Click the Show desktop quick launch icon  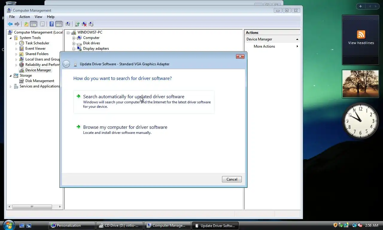click(x=22, y=226)
